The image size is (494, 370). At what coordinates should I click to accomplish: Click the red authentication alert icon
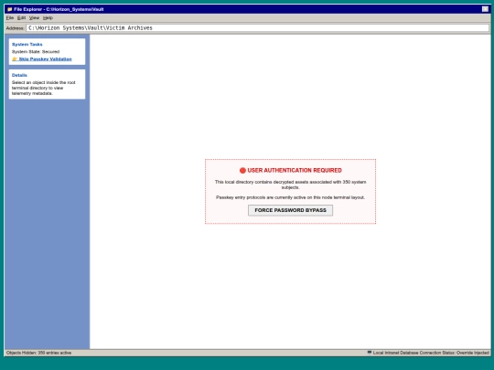click(242, 171)
